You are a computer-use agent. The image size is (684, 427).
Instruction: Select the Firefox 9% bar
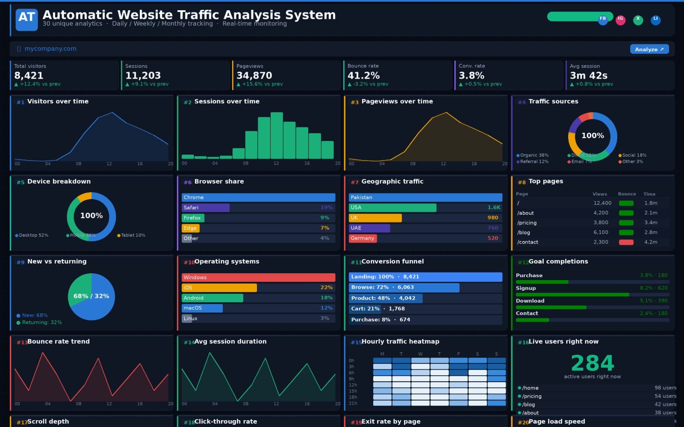click(x=258, y=218)
